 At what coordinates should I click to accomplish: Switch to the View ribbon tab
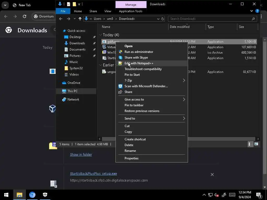tap(108, 11)
